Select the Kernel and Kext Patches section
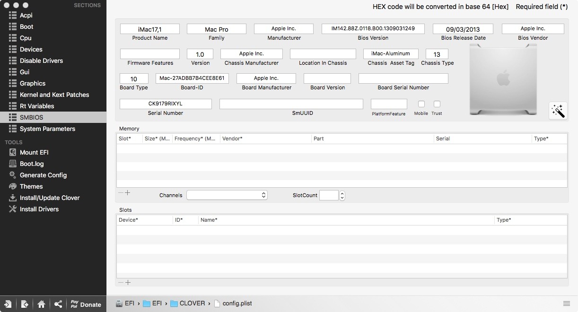This screenshot has width=578, height=312. pos(54,95)
